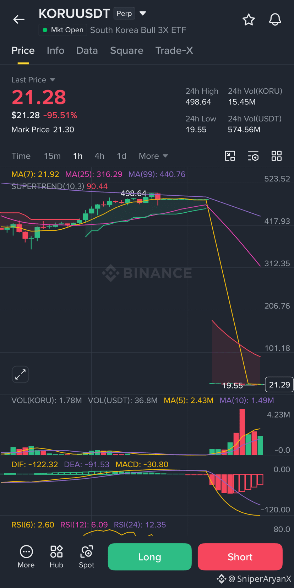
Task: Tap the large 21.28 last price
Action: (39, 97)
